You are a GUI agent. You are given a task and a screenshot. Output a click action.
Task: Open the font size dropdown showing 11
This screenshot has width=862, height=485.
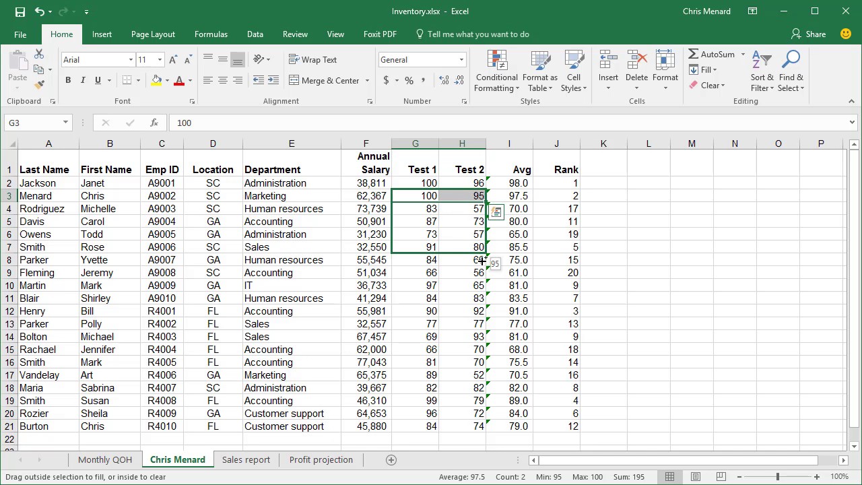pyautogui.click(x=160, y=60)
